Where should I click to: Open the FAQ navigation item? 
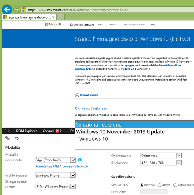(x=153, y=25)
